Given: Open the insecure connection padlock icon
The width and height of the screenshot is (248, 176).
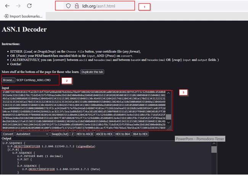Looking at the screenshot, I should (77, 6).
